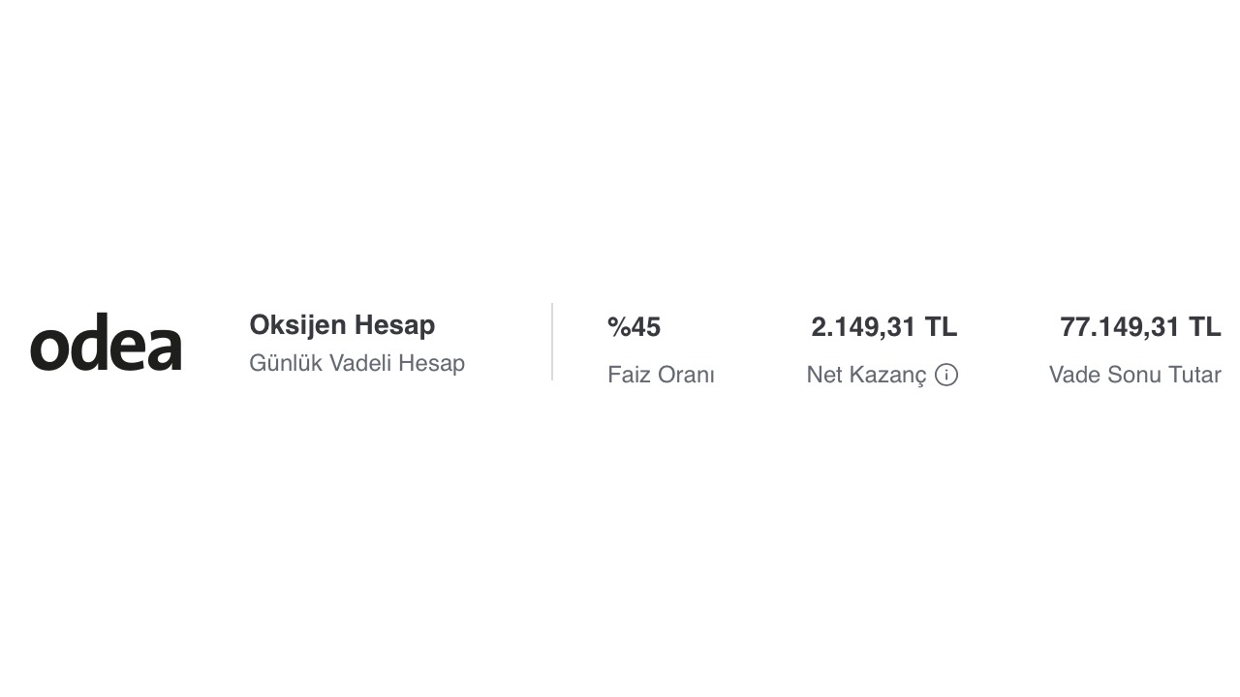Select the Günlük Vadeli Hesap subtitle
1240x697 pixels.
[356, 363]
